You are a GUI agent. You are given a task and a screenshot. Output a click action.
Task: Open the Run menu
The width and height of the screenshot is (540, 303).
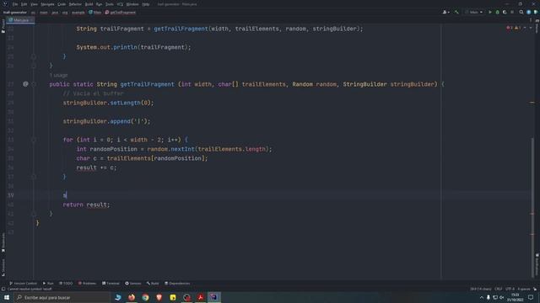pos(100,4)
